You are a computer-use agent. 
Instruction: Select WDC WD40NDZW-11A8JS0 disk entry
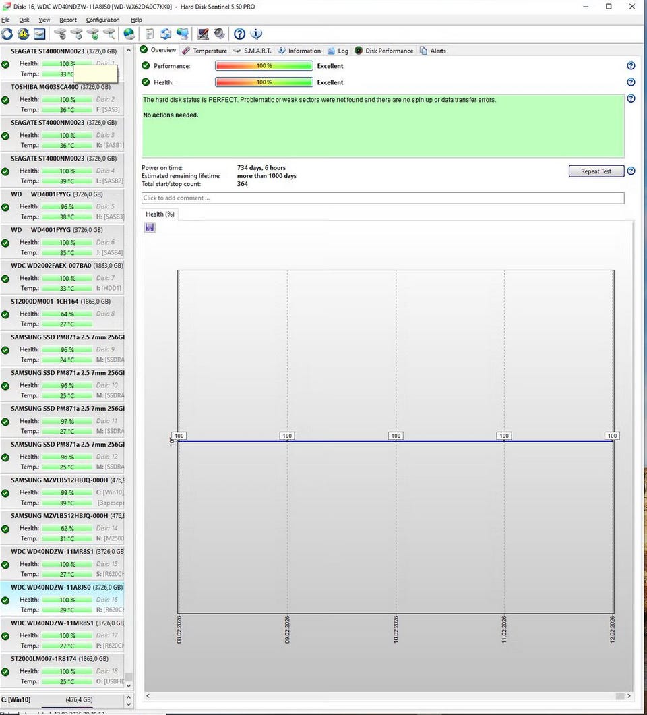(62, 599)
